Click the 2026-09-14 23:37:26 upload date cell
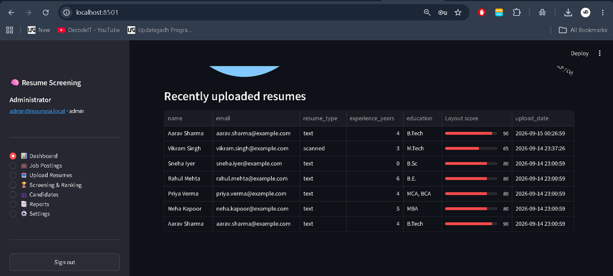The image size is (613, 276). [x=543, y=148]
